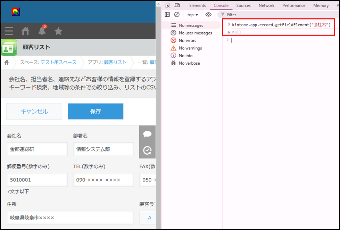Open the 顧客ランク dropdown showing A
340x230 pixels.
(148, 217)
